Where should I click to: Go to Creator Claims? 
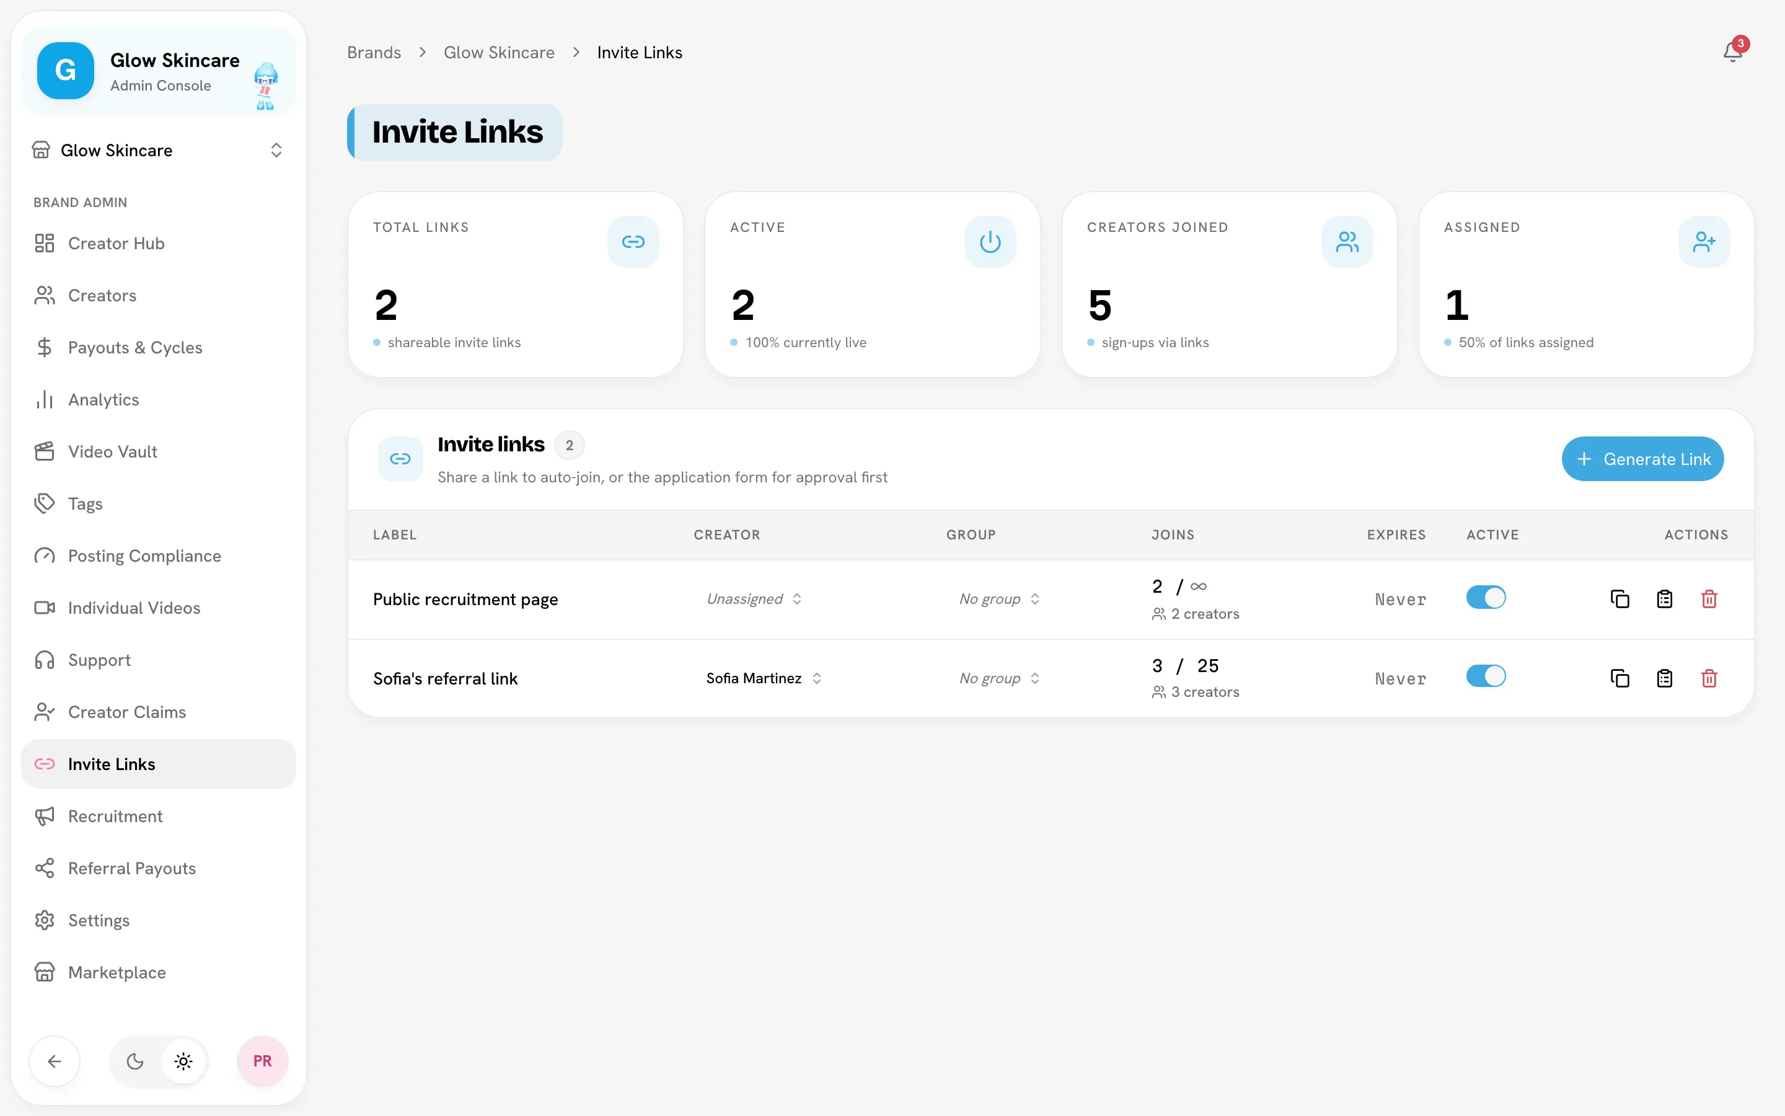click(158, 712)
